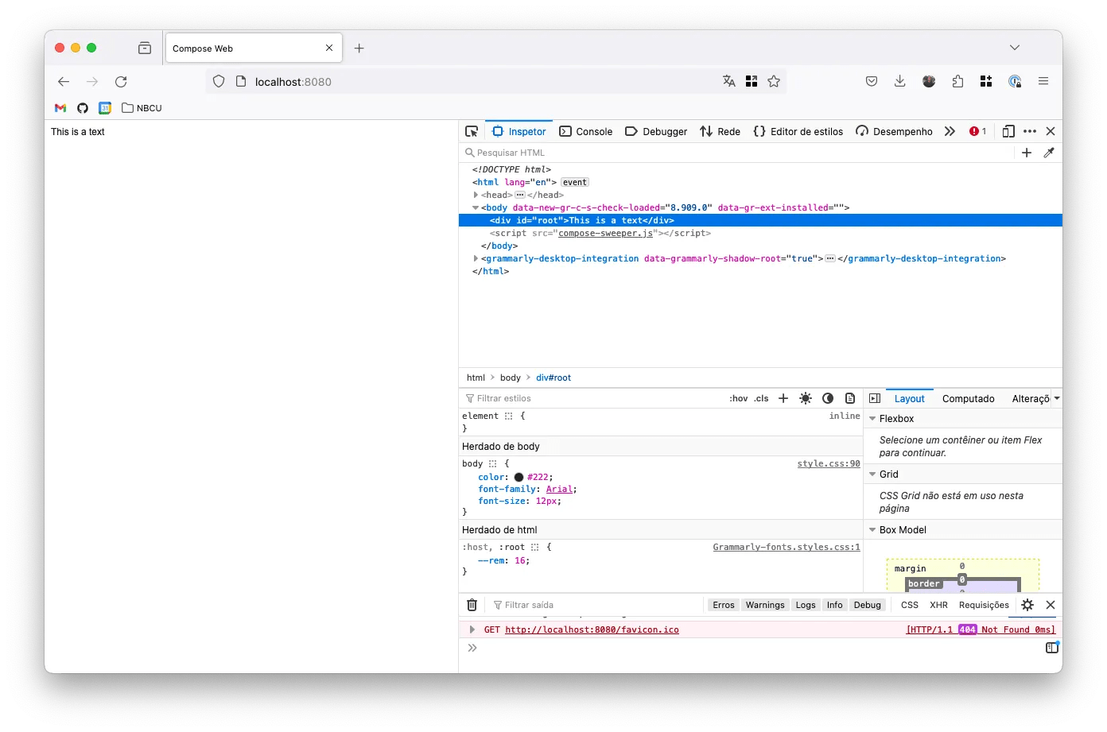Toggle Warnings console filter
The width and height of the screenshot is (1107, 732).
tap(765, 605)
